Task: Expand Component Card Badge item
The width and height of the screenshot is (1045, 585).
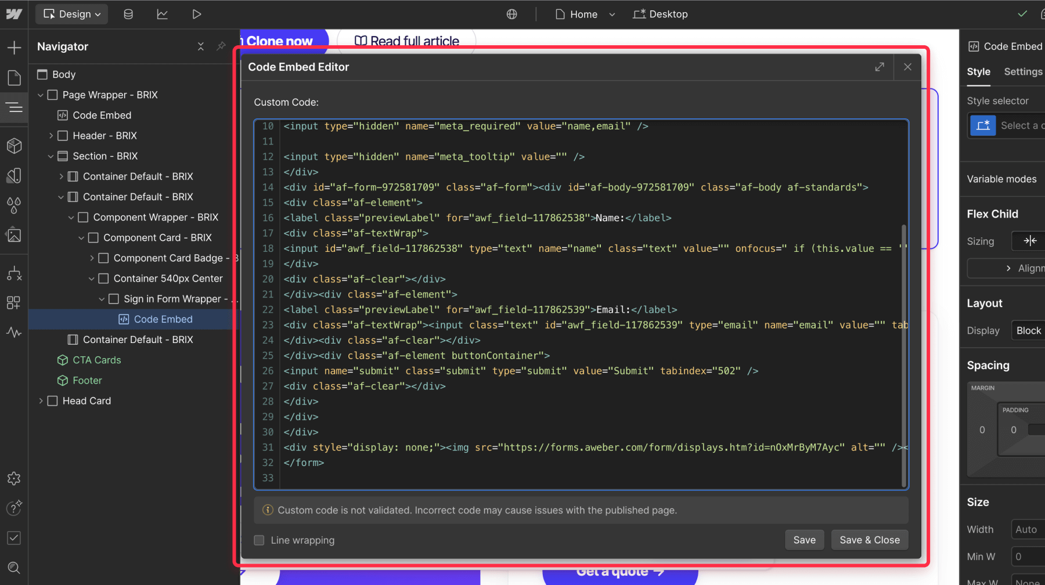Action: (x=92, y=258)
